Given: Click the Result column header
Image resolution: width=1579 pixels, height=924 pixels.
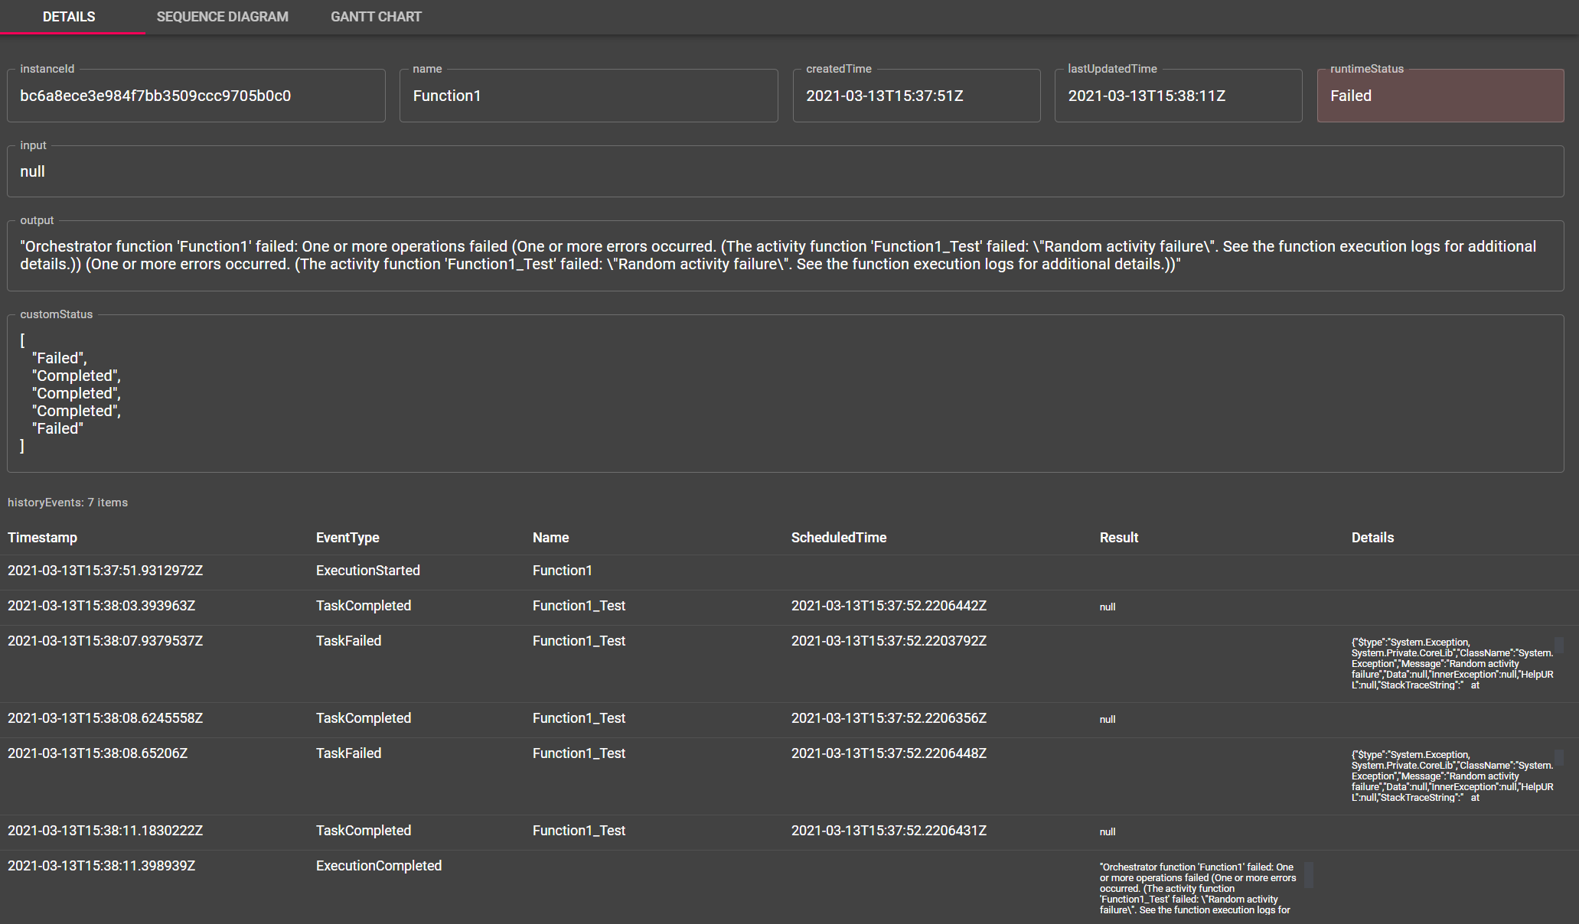Looking at the screenshot, I should (1118, 537).
